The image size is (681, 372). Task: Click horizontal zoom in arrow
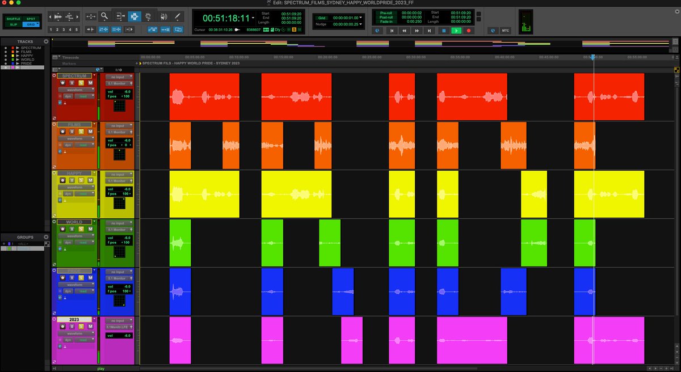click(78, 16)
